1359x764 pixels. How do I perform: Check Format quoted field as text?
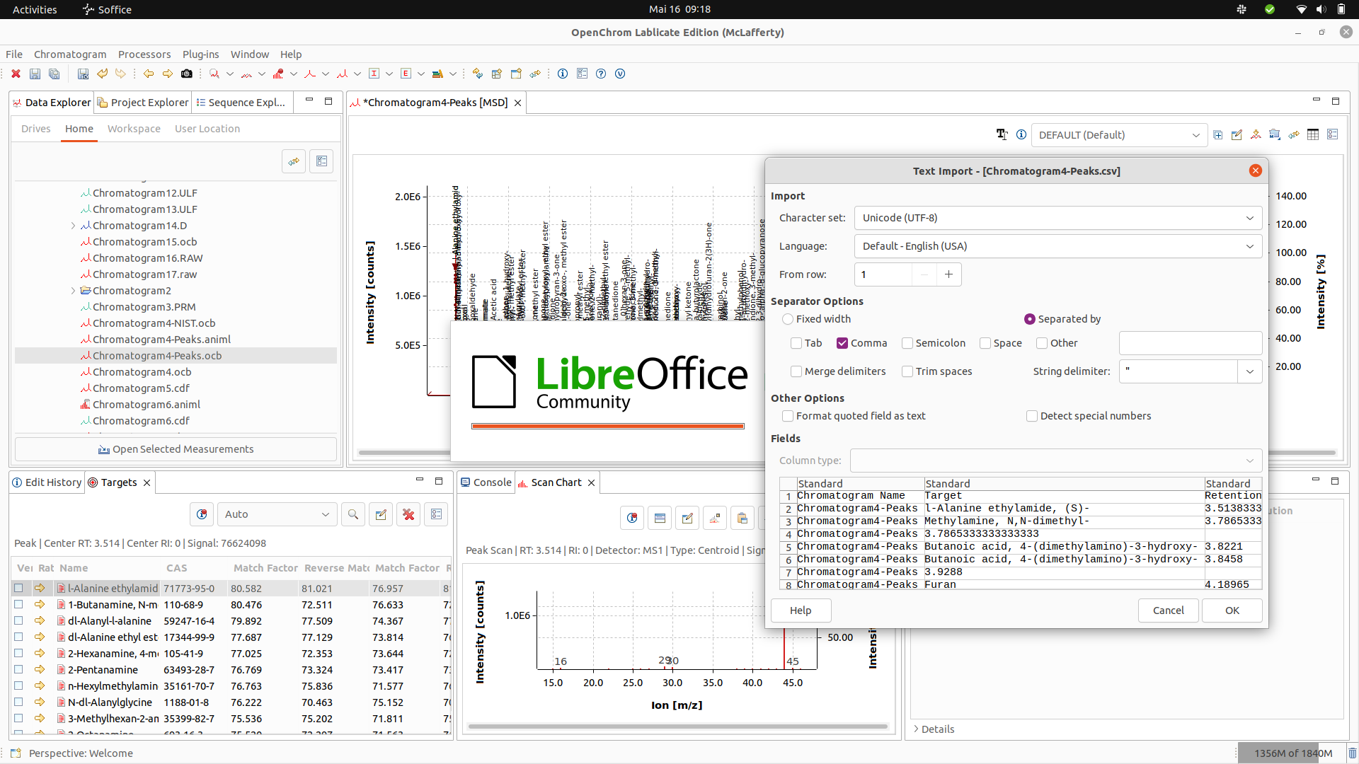(x=789, y=416)
